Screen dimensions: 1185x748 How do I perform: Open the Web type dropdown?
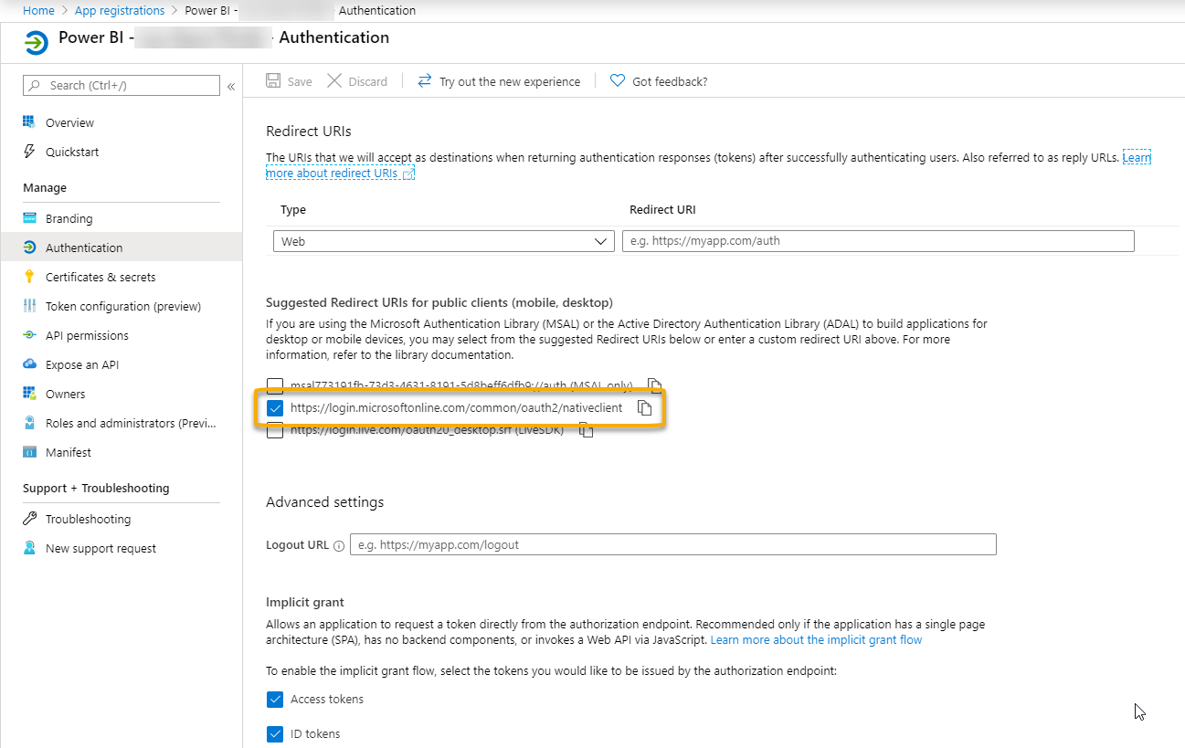444,241
